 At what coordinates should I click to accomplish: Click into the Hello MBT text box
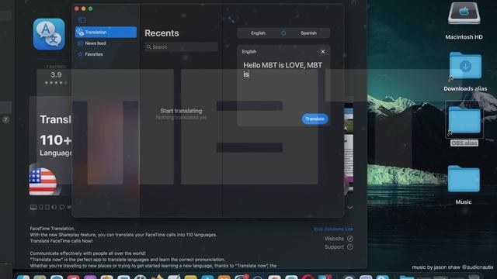click(x=283, y=85)
